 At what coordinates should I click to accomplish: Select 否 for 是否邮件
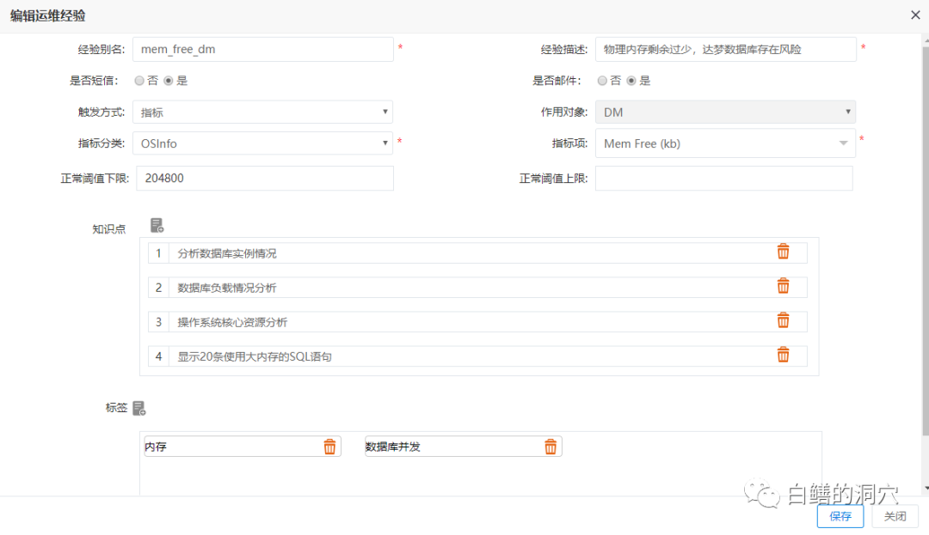pos(602,81)
